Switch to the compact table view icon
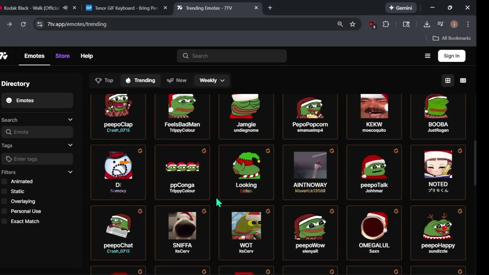Screen dimensions: 489x275 pos(463,81)
